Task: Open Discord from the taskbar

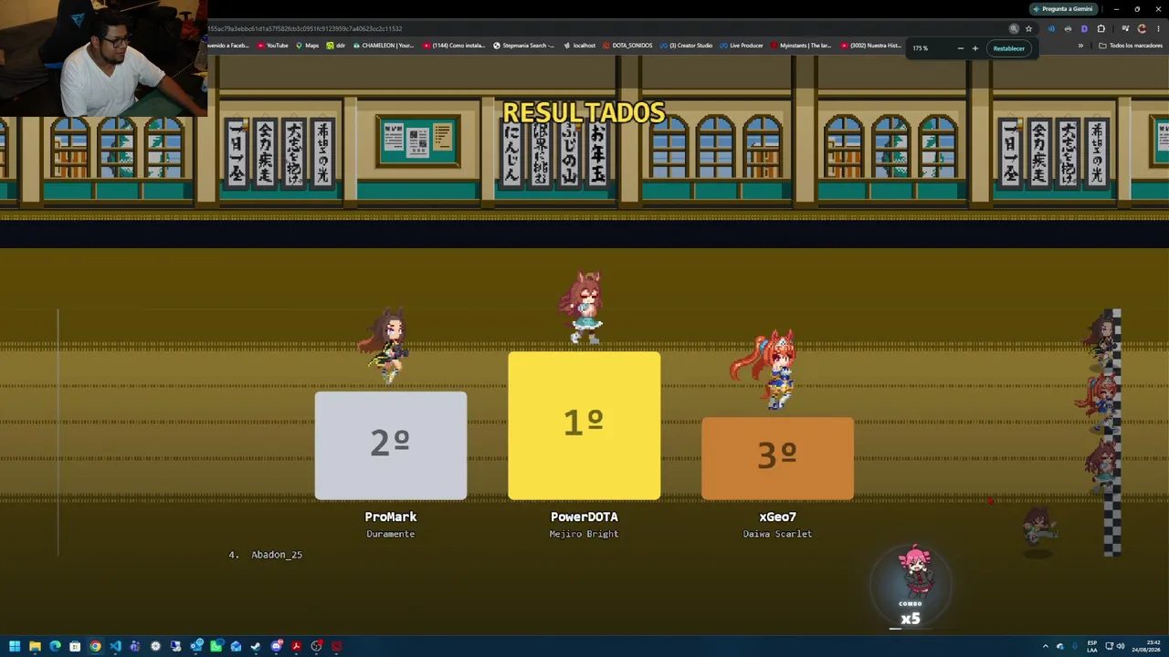Action: click(277, 647)
